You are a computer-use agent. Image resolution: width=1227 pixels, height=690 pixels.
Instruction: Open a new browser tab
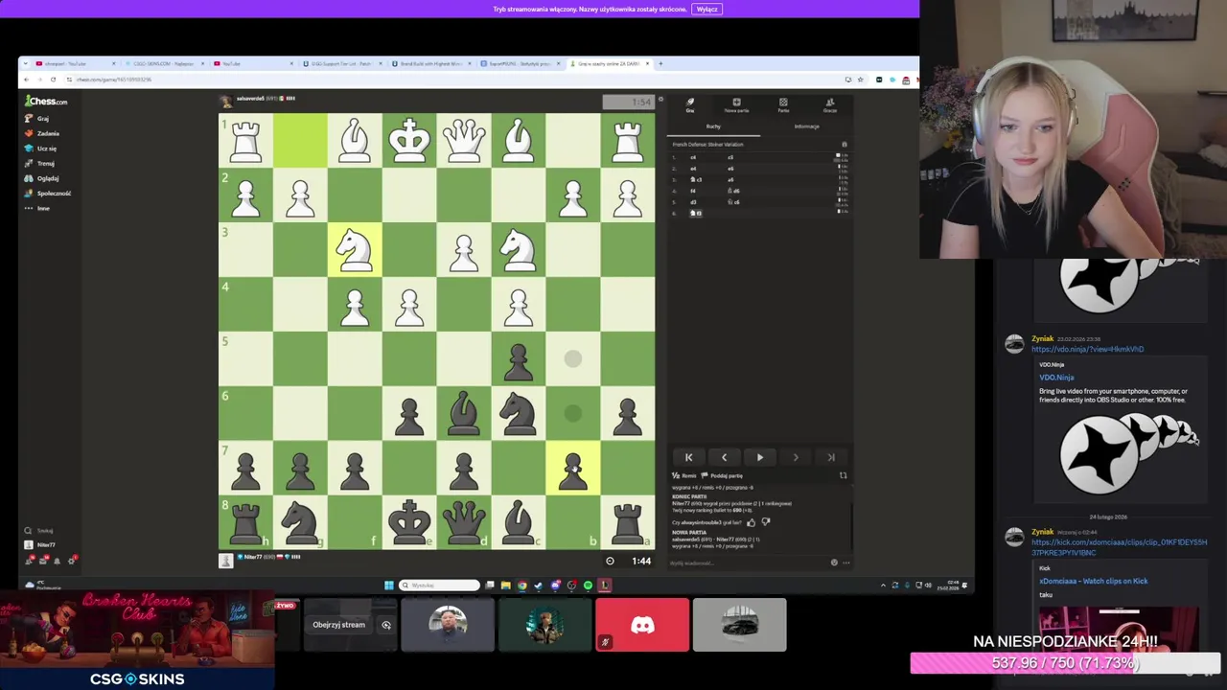pyautogui.click(x=660, y=63)
